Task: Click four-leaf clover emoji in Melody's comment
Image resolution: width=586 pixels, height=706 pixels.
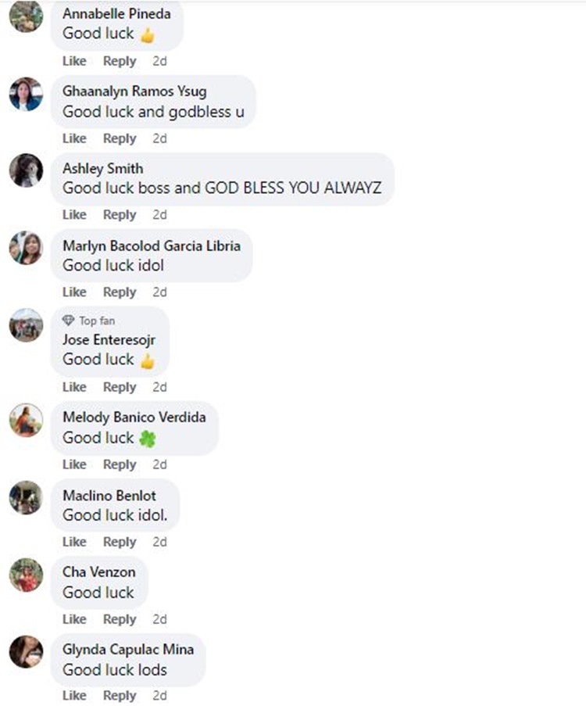Action: tap(148, 439)
